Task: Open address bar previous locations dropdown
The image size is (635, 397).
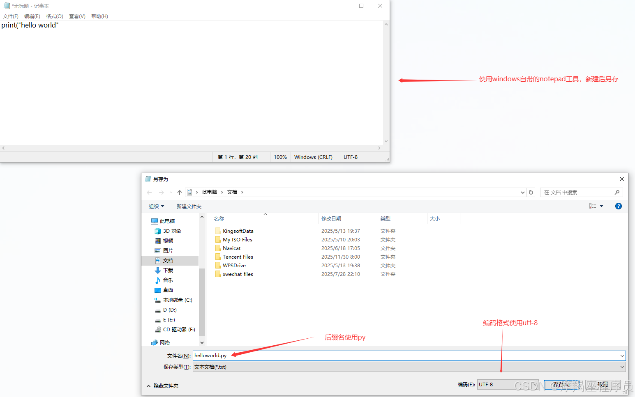Action: coord(522,193)
